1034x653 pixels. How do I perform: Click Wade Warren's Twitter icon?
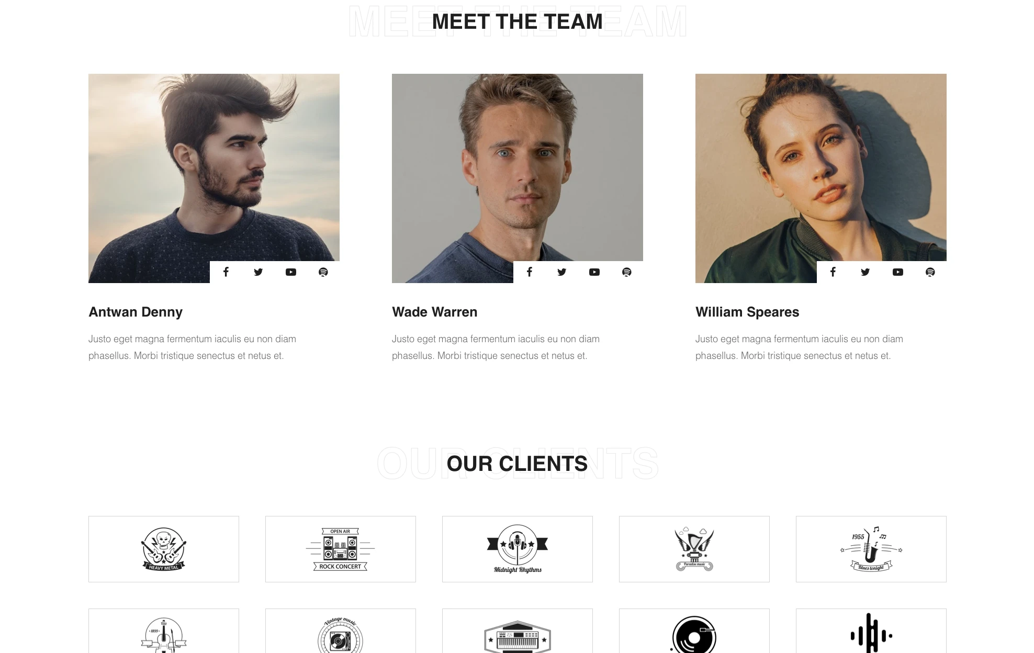[x=562, y=272]
